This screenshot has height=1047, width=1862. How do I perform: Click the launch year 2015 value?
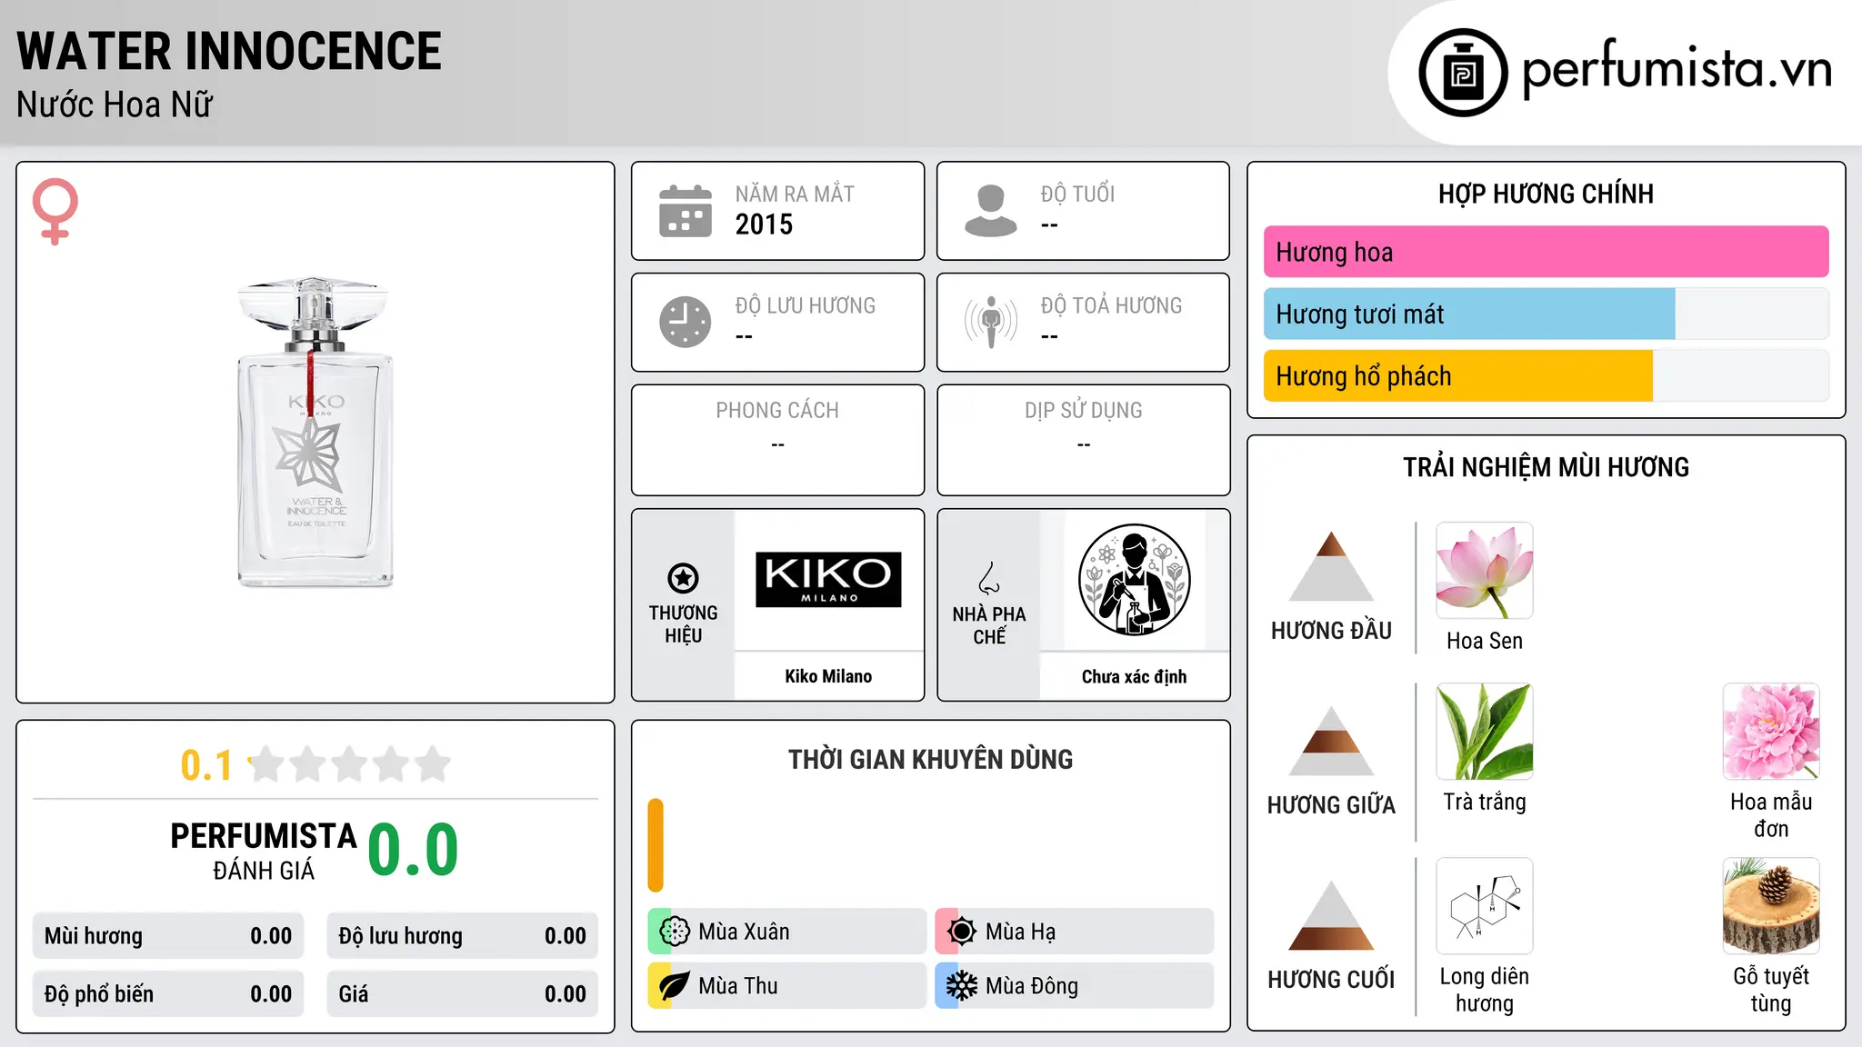pyautogui.click(x=764, y=224)
